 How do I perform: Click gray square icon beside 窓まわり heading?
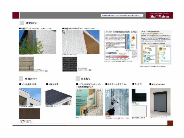(x=78, y=78)
